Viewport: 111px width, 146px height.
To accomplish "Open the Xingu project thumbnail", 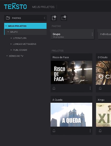I will click(x=103, y=115).
